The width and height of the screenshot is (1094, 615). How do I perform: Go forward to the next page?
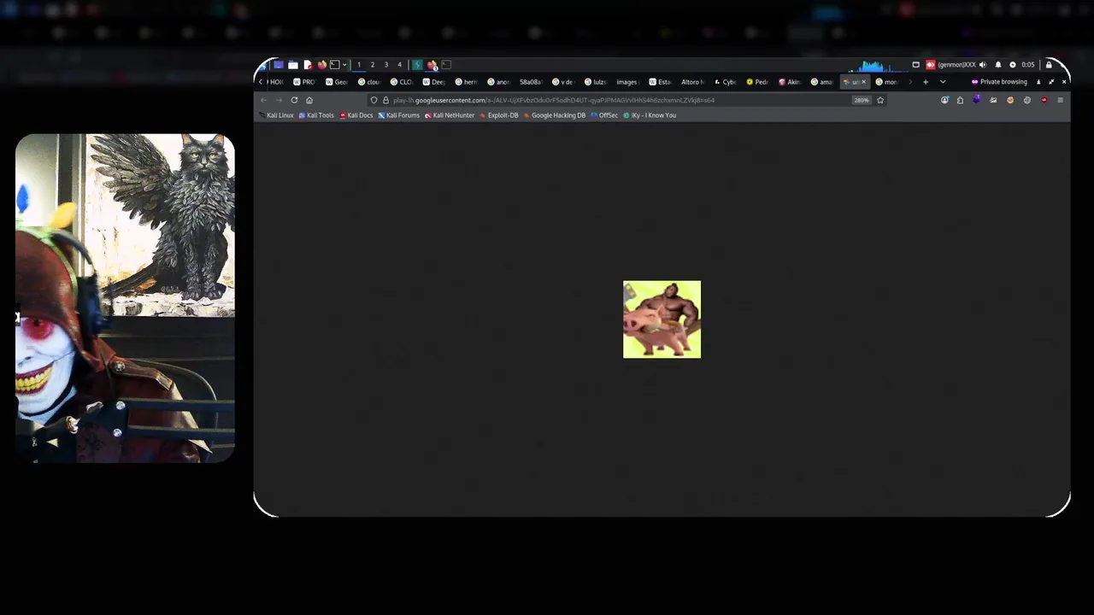pyautogui.click(x=279, y=100)
